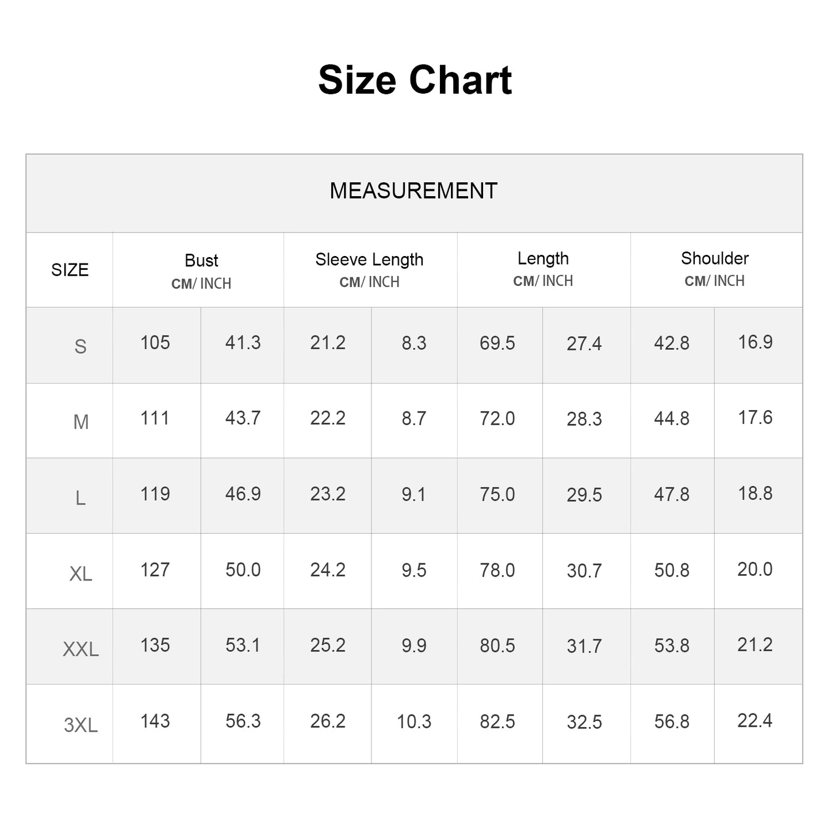Click the XXL size row label
This screenshot has height=829, width=831.
[81, 650]
